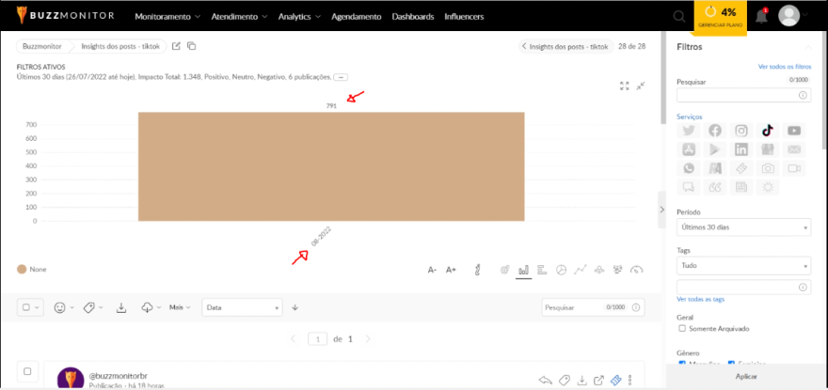The height and width of the screenshot is (390, 828).
Task: Click the download icon in toolbar
Action: pyautogui.click(x=120, y=307)
